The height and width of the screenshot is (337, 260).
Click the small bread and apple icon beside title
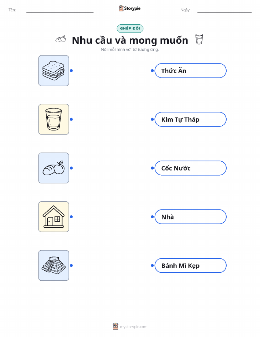click(61, 39)
